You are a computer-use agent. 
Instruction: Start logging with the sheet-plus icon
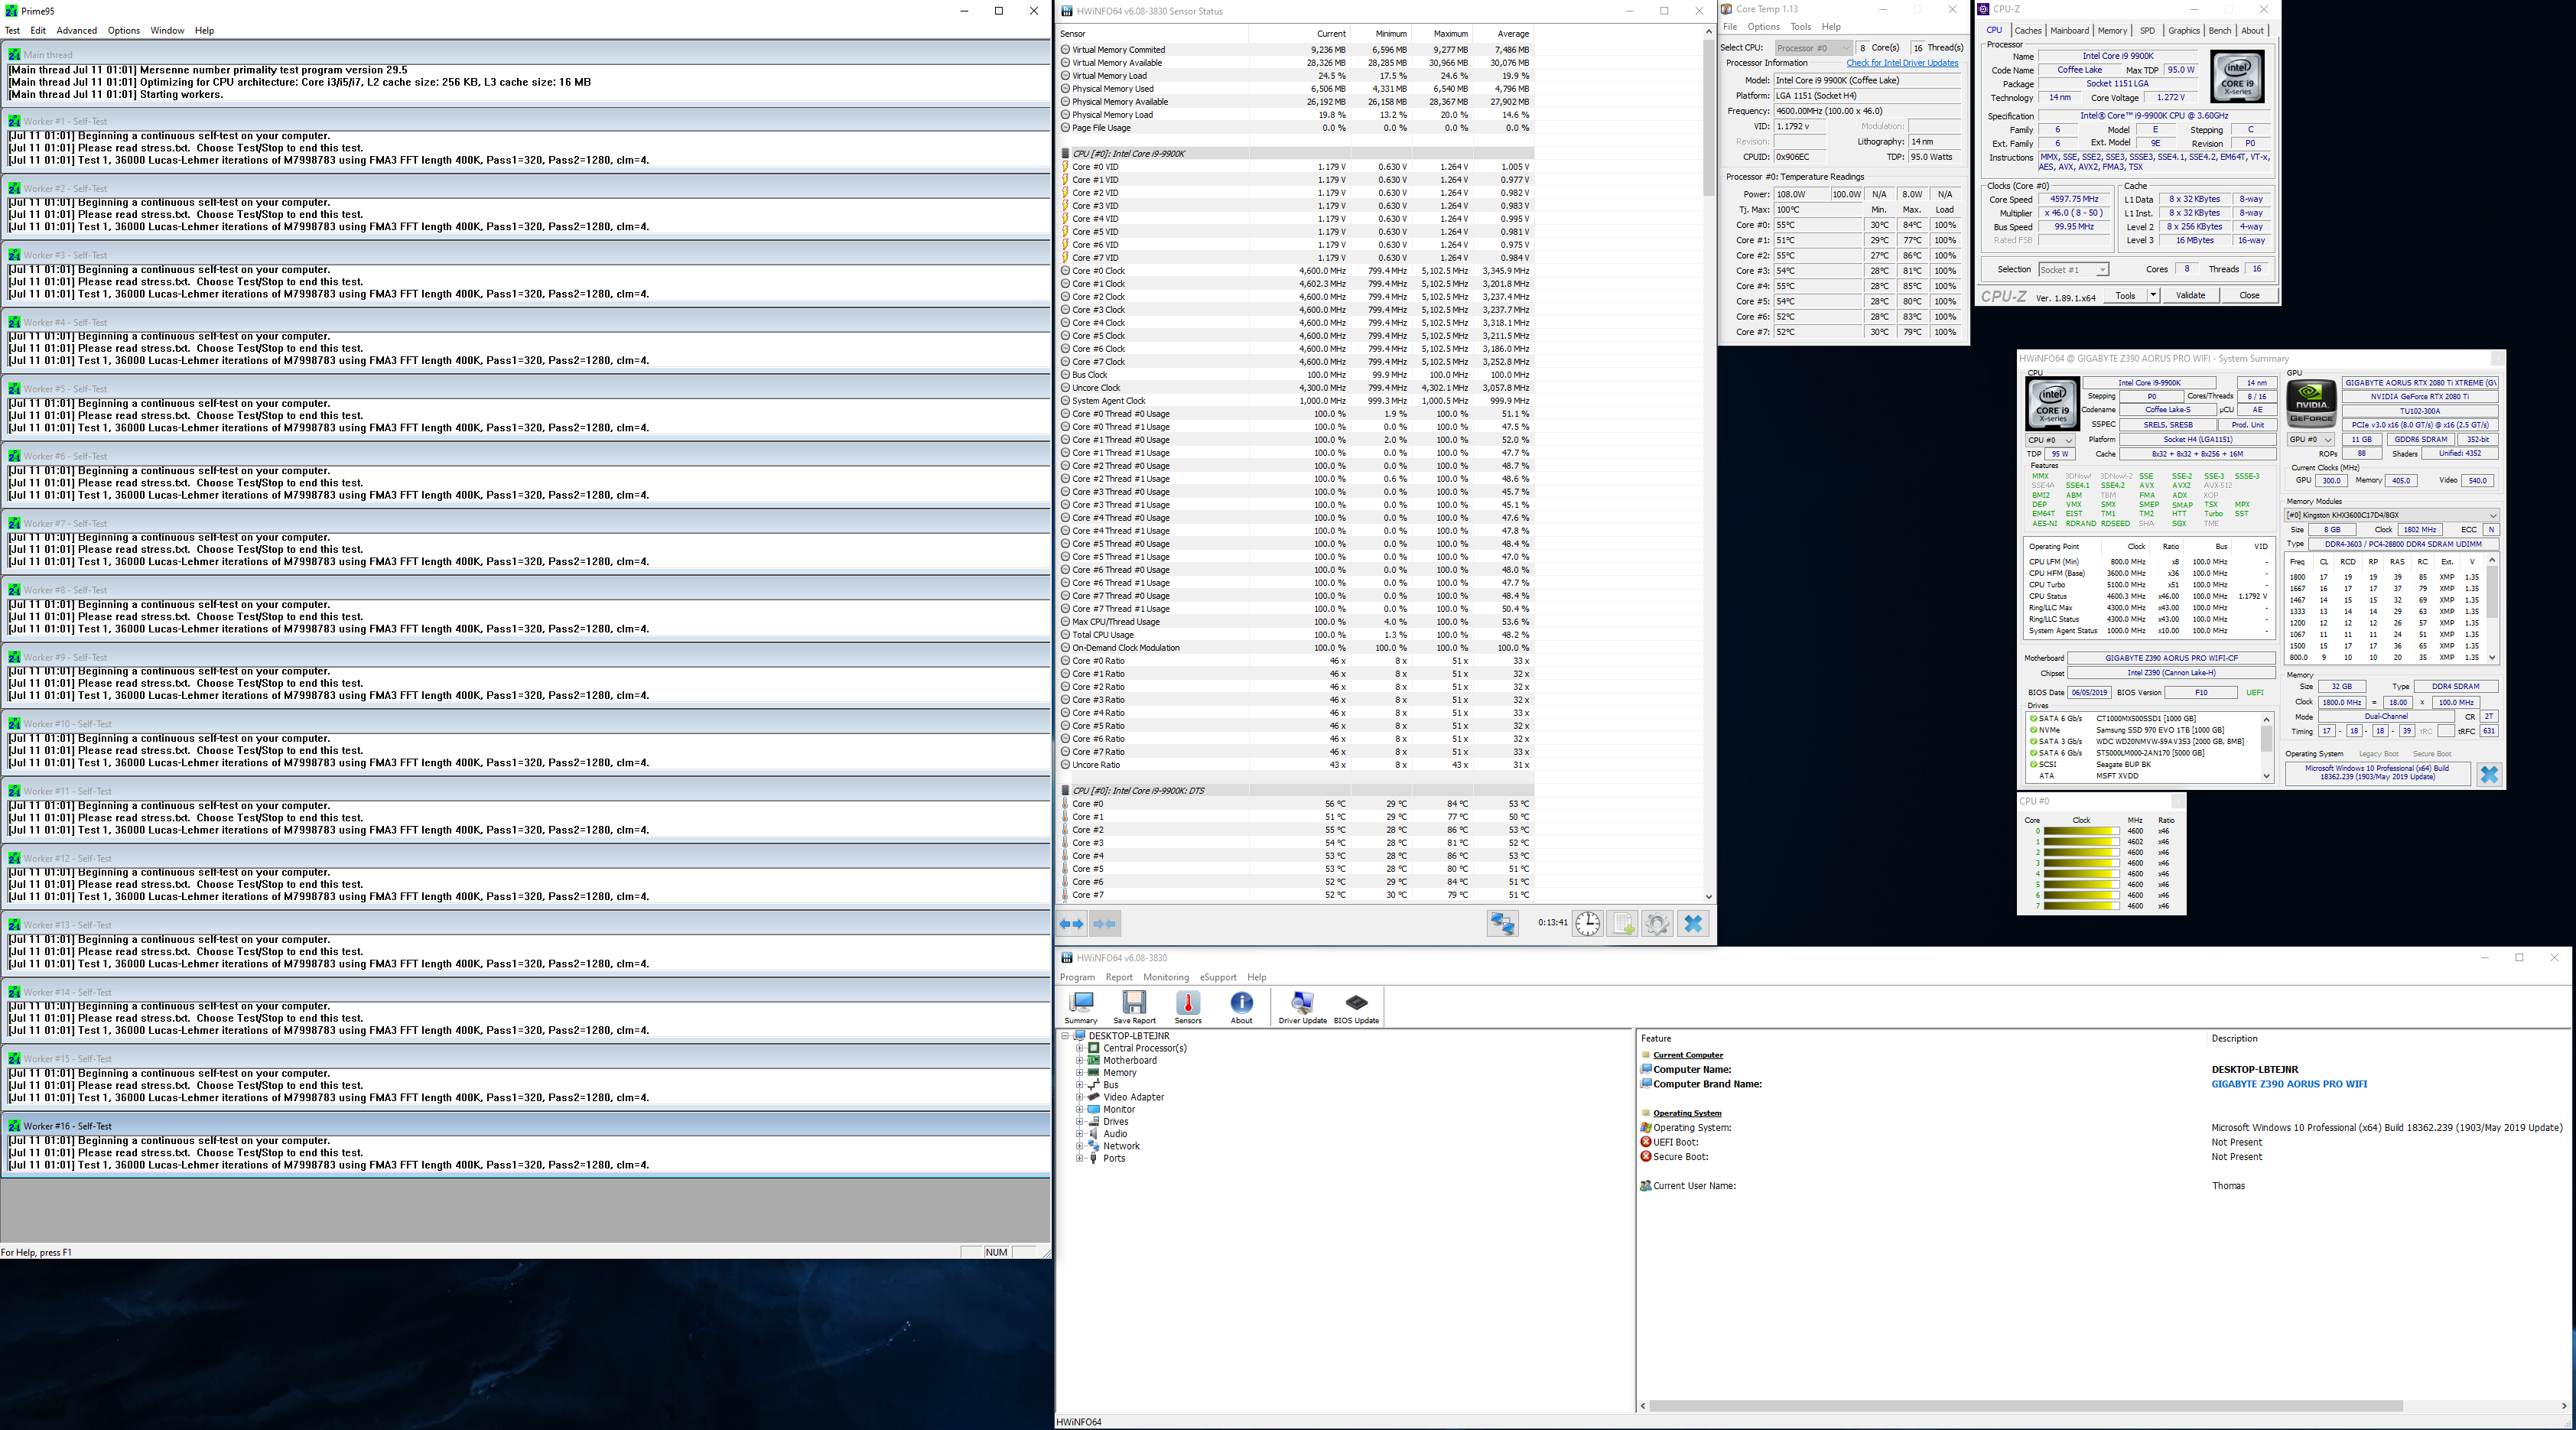point(1622,924)
